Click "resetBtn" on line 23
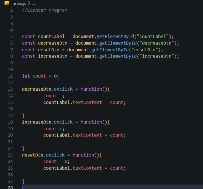 click(33, 155)
